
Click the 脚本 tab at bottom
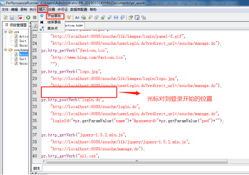pos(37,168)
